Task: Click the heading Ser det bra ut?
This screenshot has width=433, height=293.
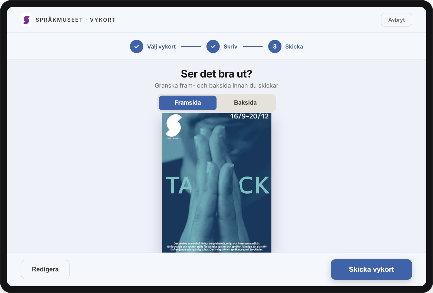Action: point(216,74)
